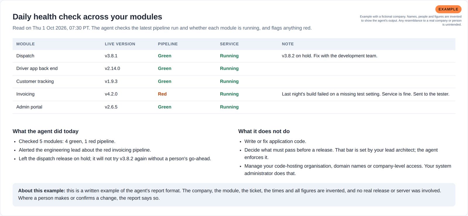Screen dimensions: 468x216
Task: Click the LIVE VERSION column header
Action: click(x=120, y=44)
